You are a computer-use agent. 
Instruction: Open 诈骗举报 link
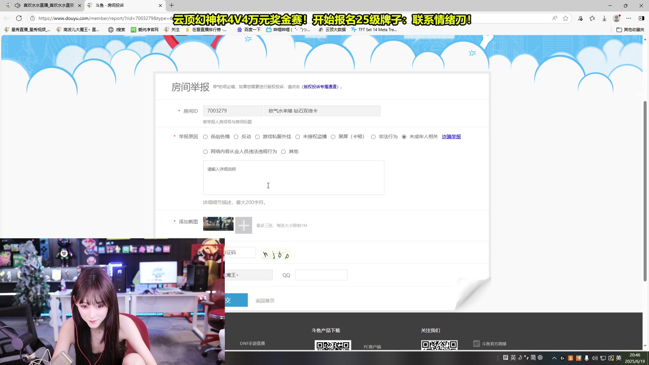pyautogui.click(x=451, y=137)
